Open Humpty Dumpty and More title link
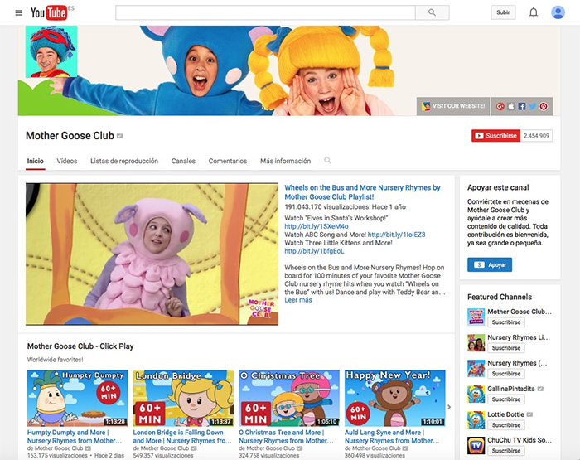Screen dimensions: 580x460 [75, 437]
